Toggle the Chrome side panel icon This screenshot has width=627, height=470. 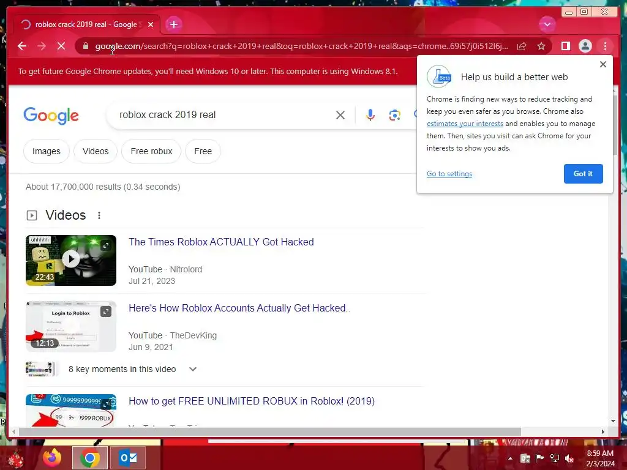(x=565, y=46)
